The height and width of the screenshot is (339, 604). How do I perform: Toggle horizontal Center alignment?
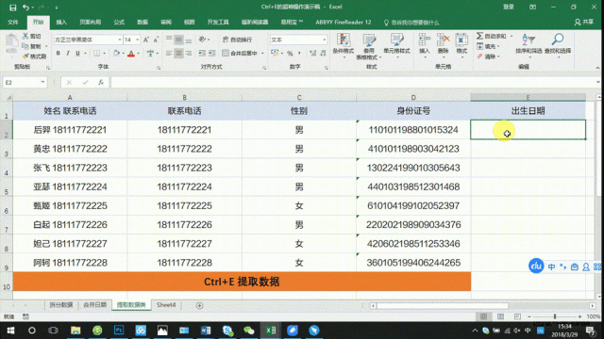178,53
